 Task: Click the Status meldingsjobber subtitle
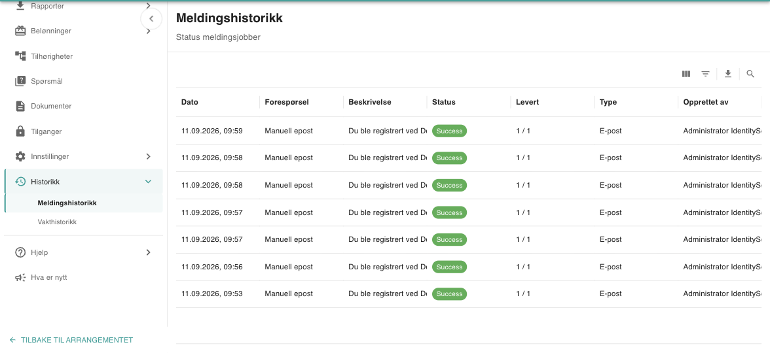coord(218,37)
